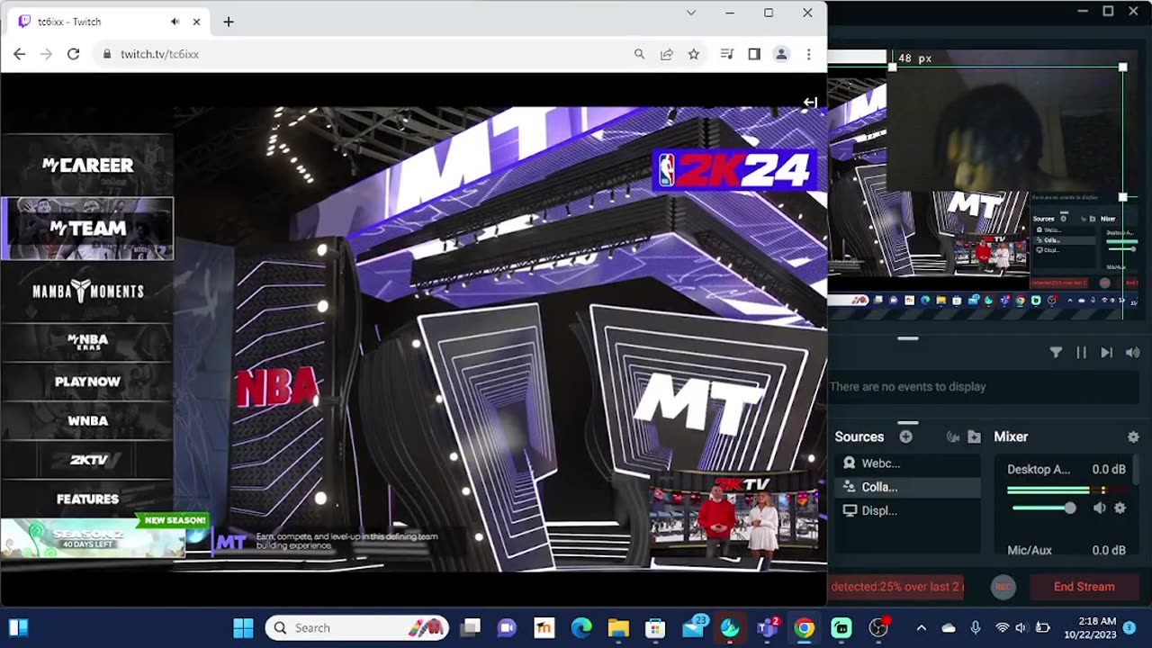Open Task View on taskbar
The width and height of the screenshot is (1152, 648).
pyautogui.click(x=470, y=628)
